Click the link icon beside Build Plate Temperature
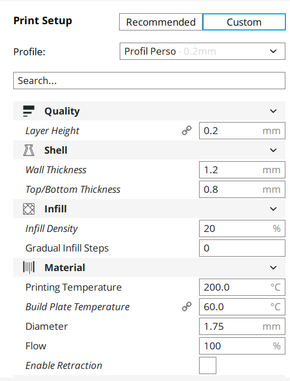Image resolution: width=290 pixels, height=381 pixels. [186, 307]
